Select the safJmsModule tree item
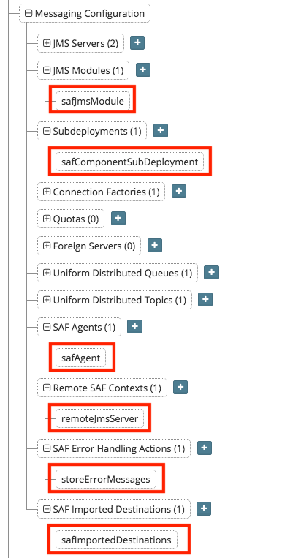301x558 pixels. (x=92, y=101)
